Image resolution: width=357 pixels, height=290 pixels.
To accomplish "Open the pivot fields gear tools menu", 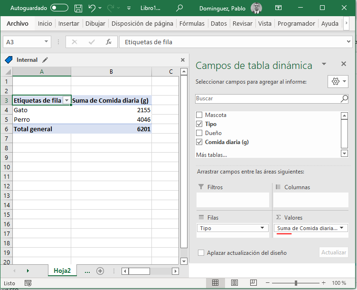I will coord(338,81).
